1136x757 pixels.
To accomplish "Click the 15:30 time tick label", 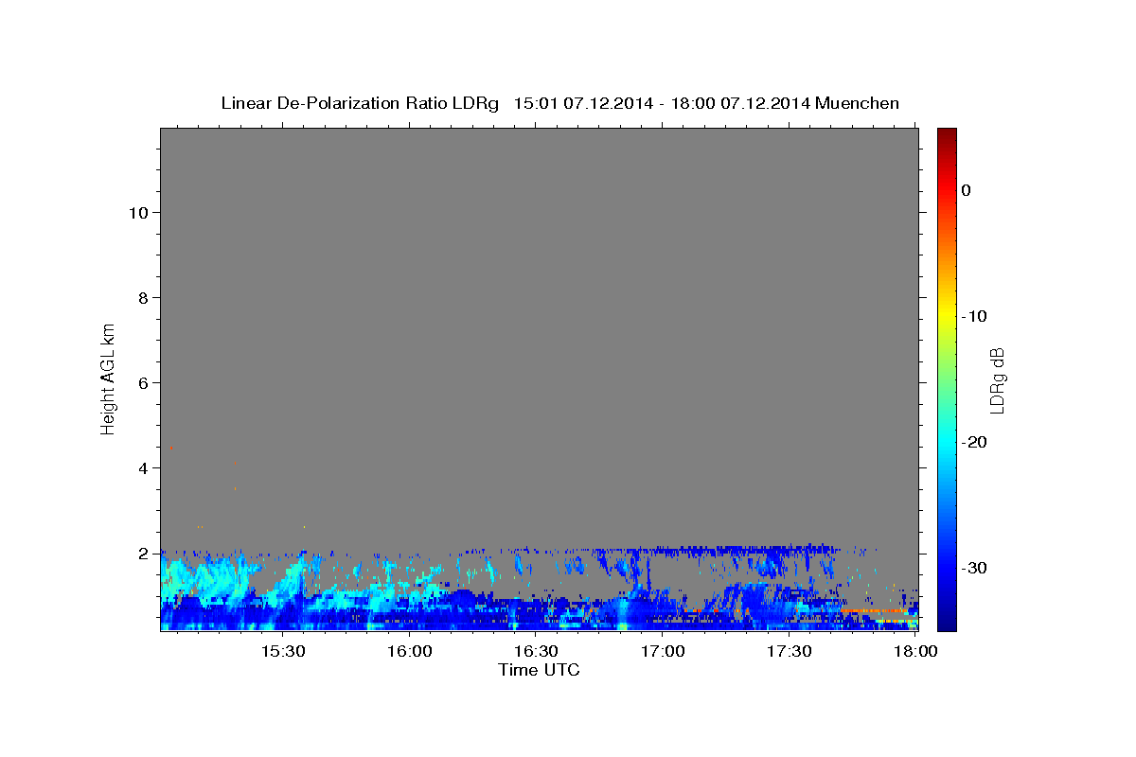I will [283, 652].
